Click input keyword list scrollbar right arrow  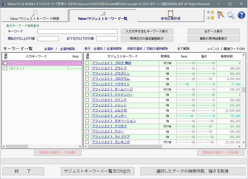click(x=80, y=147)
